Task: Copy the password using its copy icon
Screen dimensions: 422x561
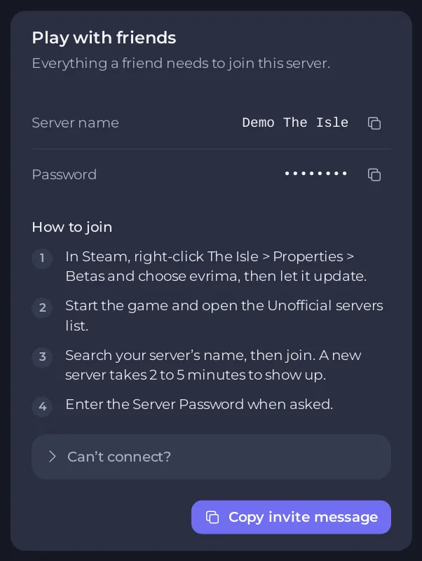Action: [x=374, y=174]
